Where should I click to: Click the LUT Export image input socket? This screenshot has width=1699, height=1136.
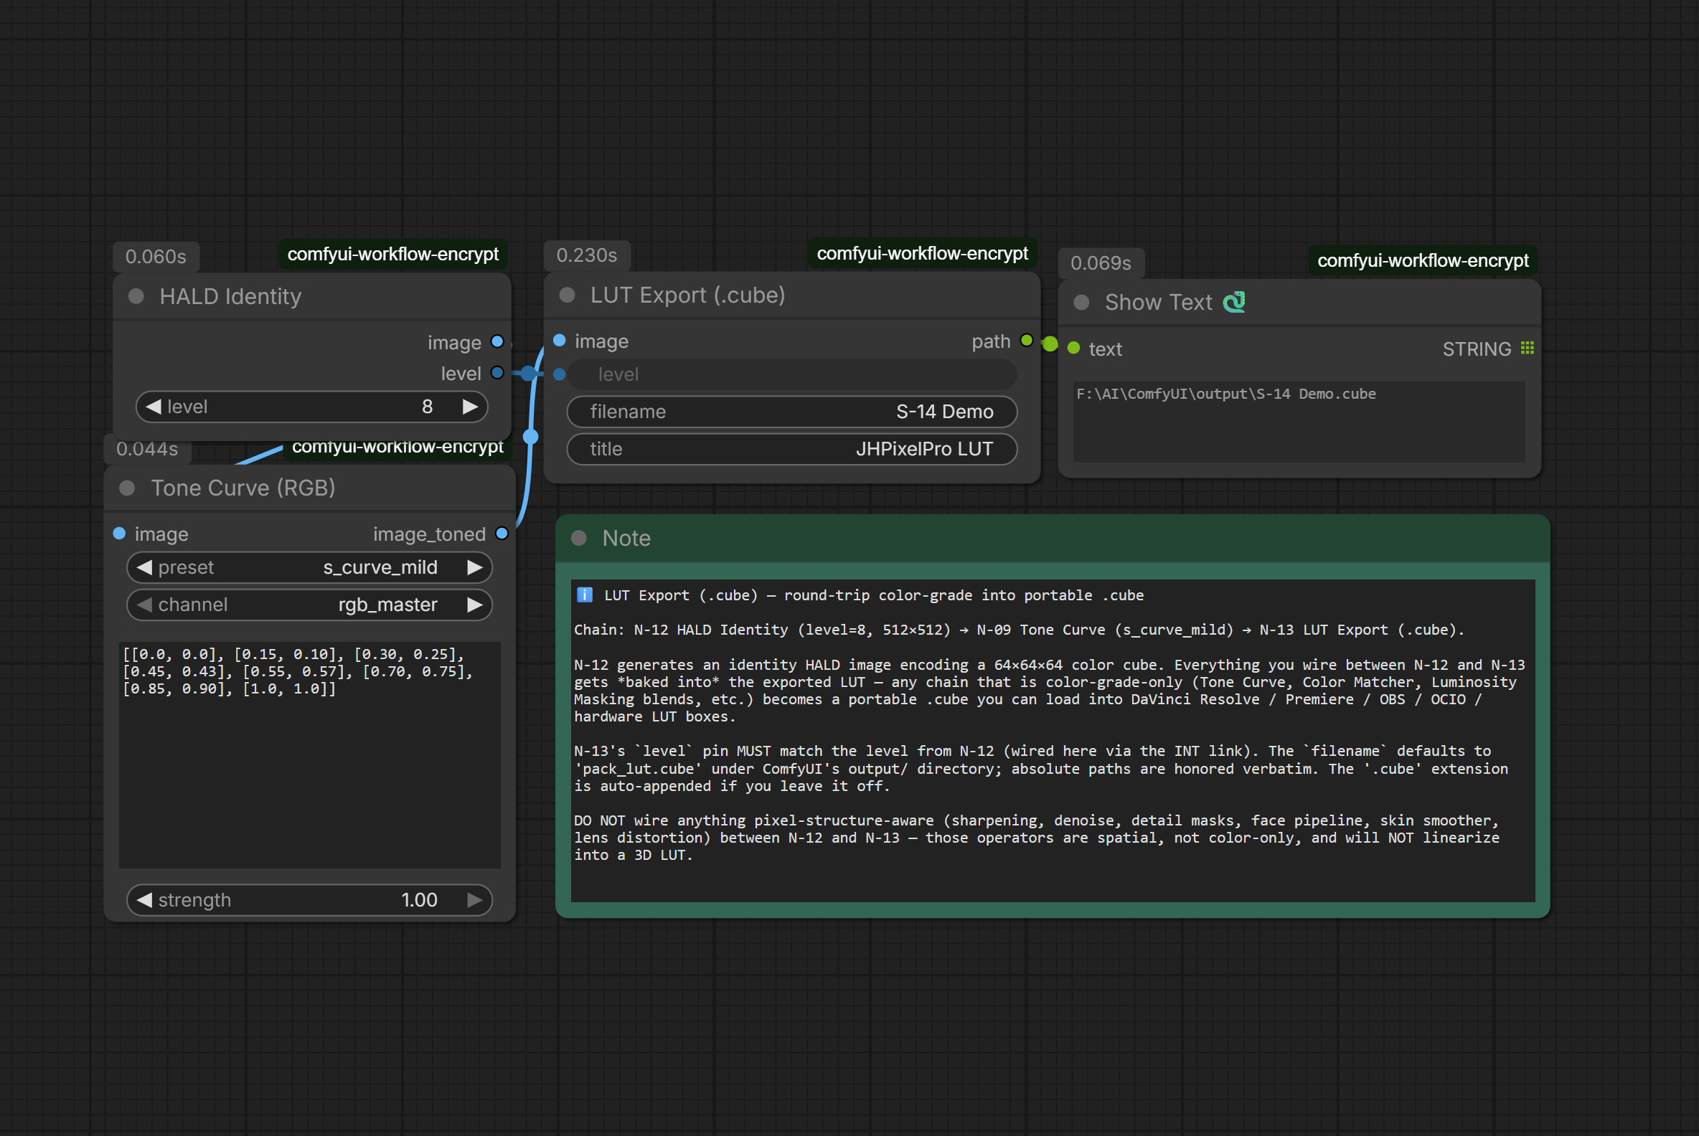click(x=560, y=341)
